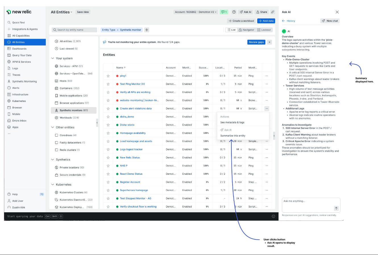Viewport: 378px width, 255px height.
Task: Click Review gaps button
Action: pos(256,42)
